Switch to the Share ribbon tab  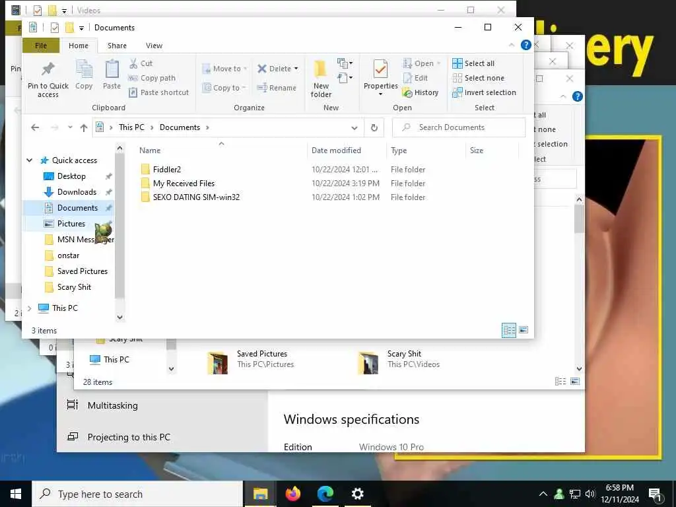[x=117, y=46]
